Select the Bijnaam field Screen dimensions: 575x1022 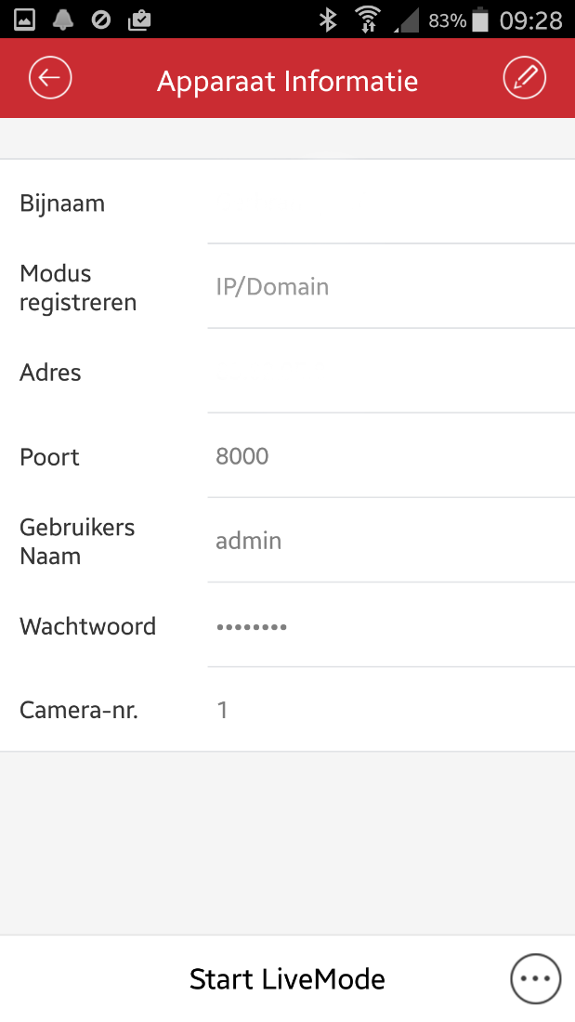click(x=391, y=203)
